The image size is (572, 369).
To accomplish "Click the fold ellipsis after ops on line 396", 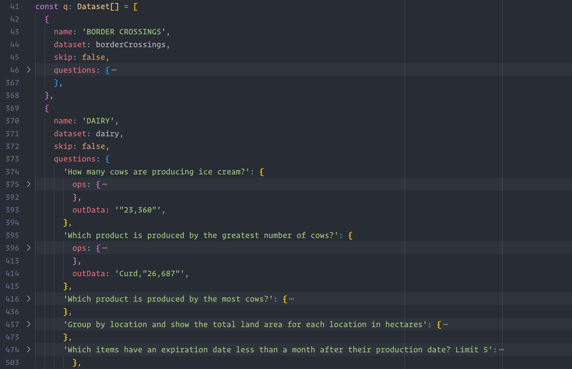I will tap(105, 248).
